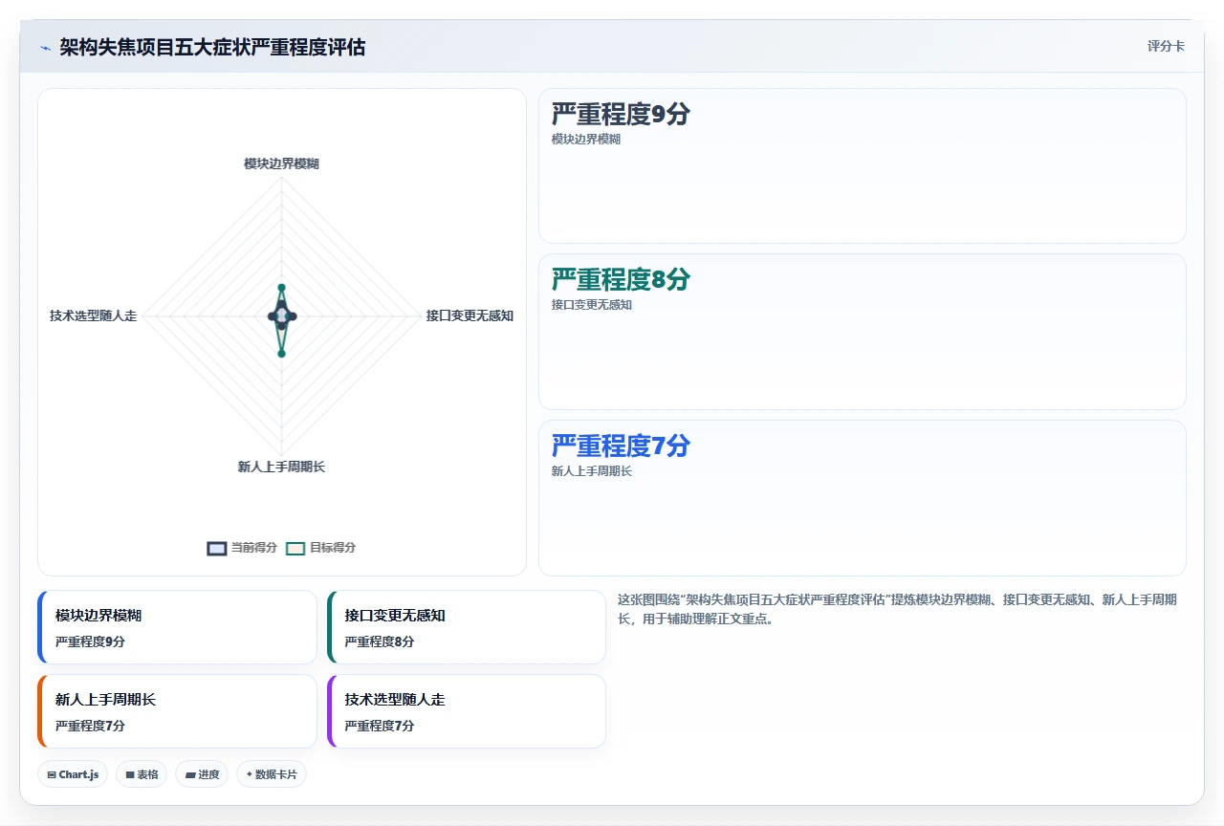Viewport: 1224px width, 826px height.
Task: Toggle the 目标得分 legend entry
Action: pos(321,548)
